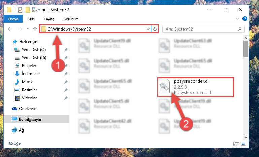Open Customize Quick Access Toolbar dropdown

click(44, 10)
